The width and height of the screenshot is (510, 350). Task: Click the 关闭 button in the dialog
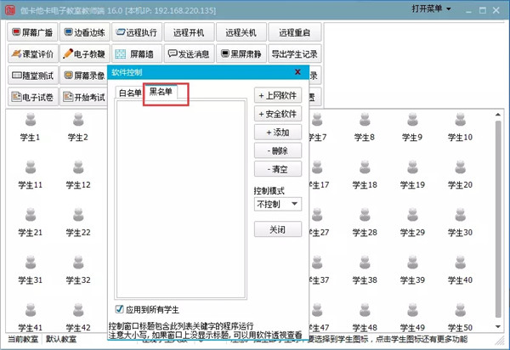point(277,229)
